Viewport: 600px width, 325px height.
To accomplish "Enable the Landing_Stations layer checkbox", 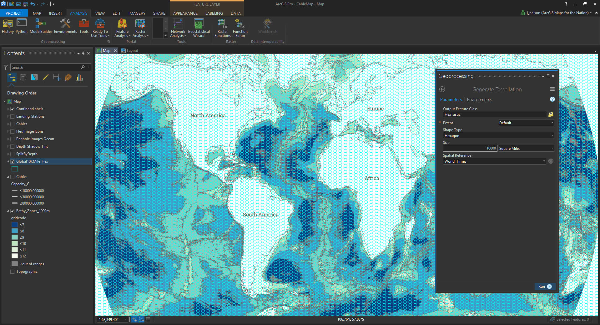I will pyautogui.click(x=13, y=116).
